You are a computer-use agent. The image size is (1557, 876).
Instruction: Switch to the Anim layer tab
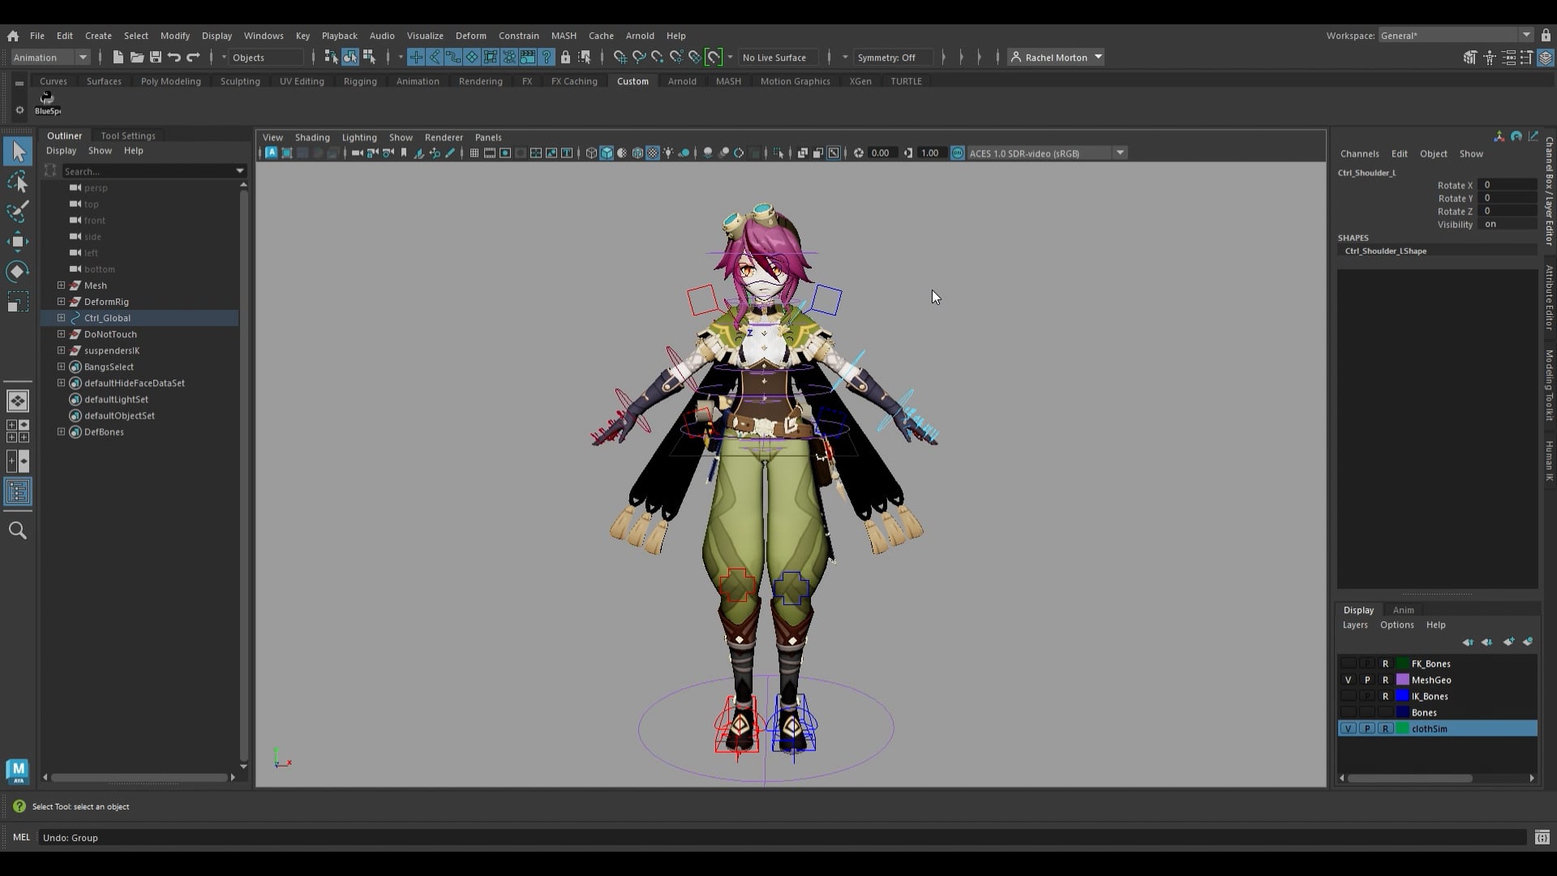[x=1403, y=610]
